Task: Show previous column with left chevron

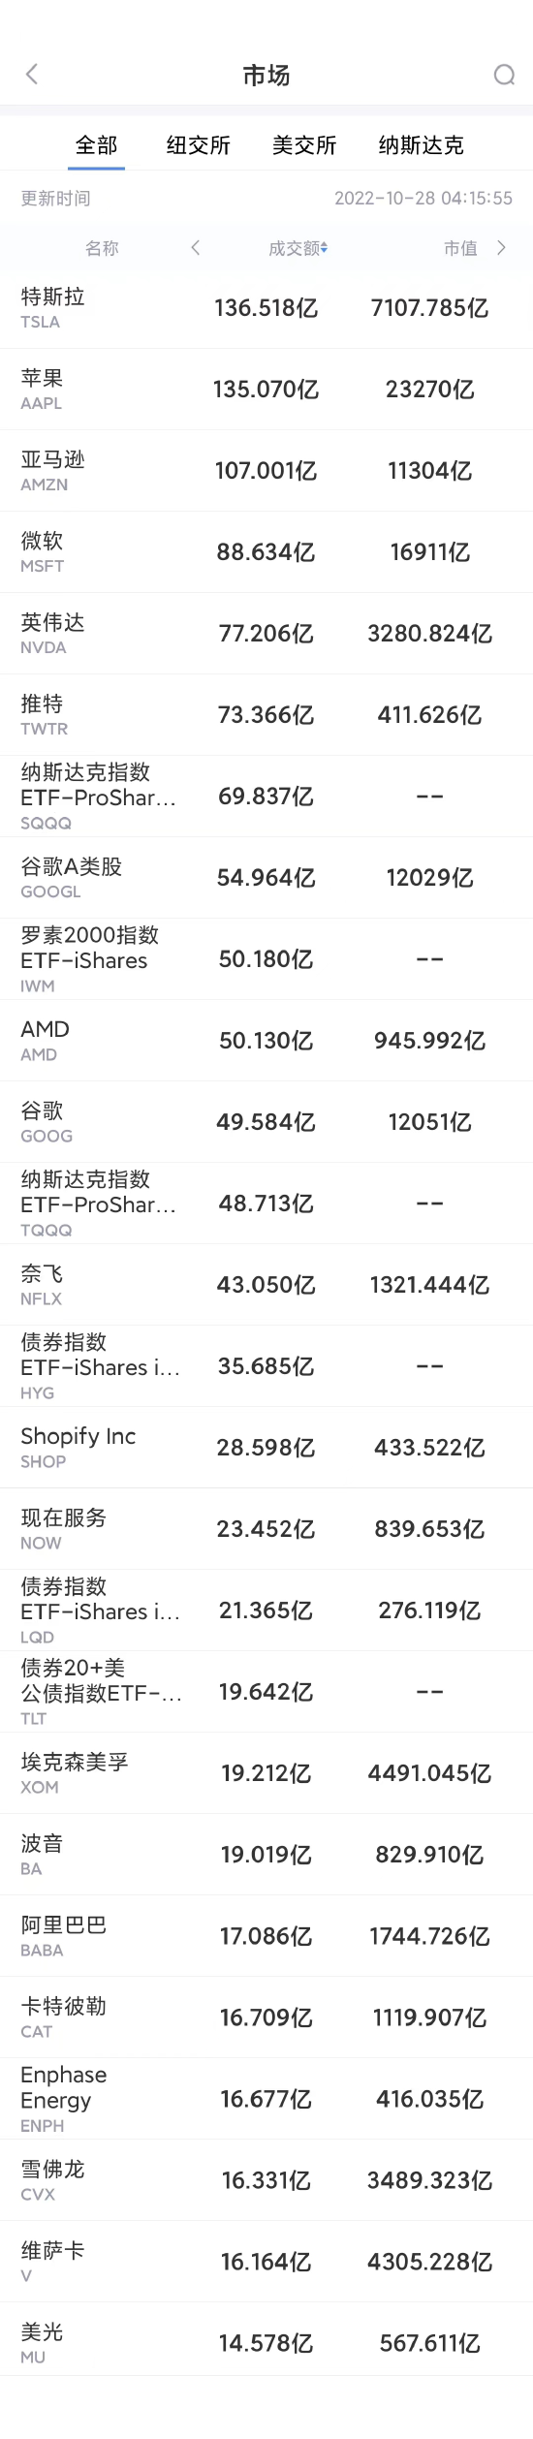Action: [x=196, y=248]
